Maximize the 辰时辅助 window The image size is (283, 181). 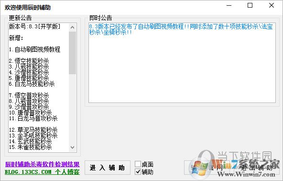coord(250,5)
